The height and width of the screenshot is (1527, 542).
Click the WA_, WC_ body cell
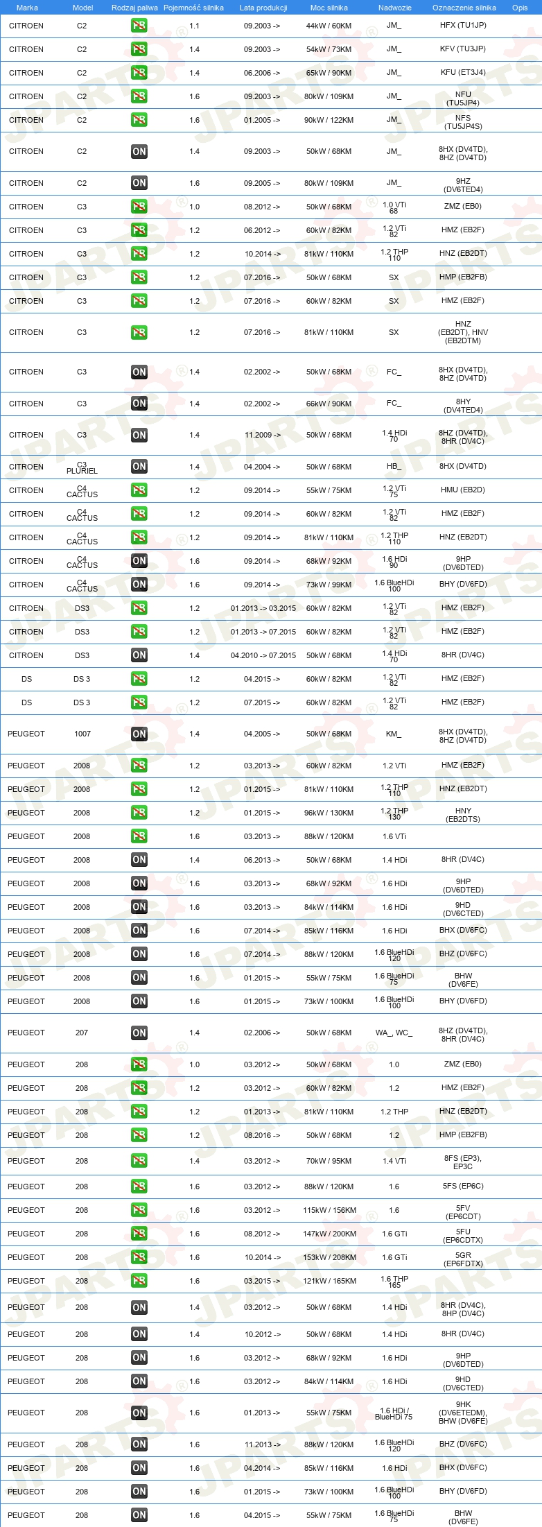394,1033
